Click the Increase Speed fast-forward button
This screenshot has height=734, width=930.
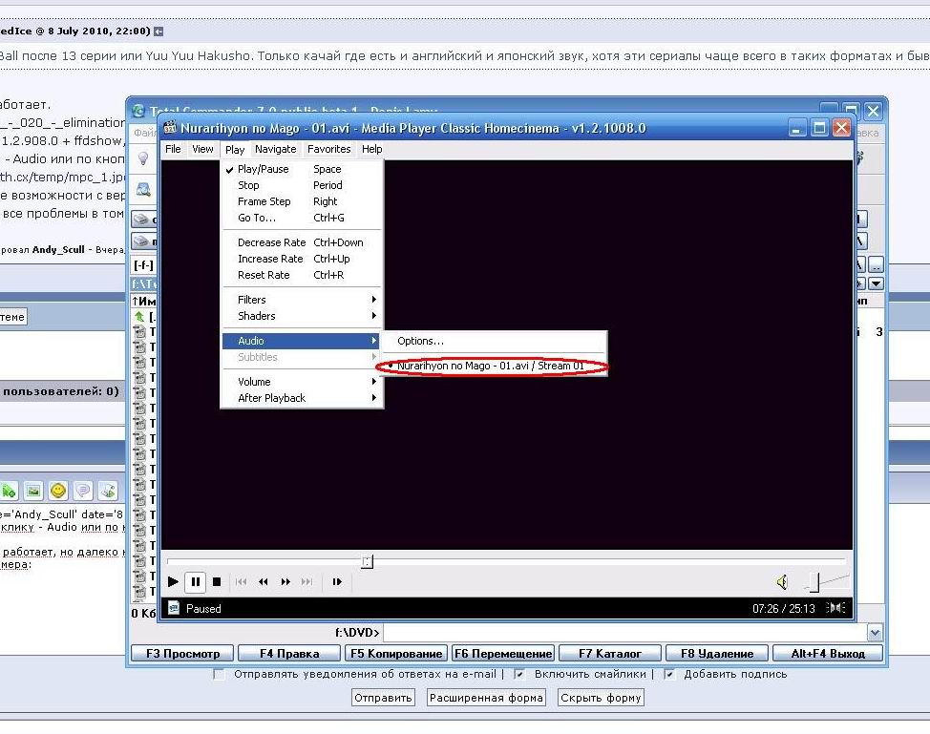point(285,581)
